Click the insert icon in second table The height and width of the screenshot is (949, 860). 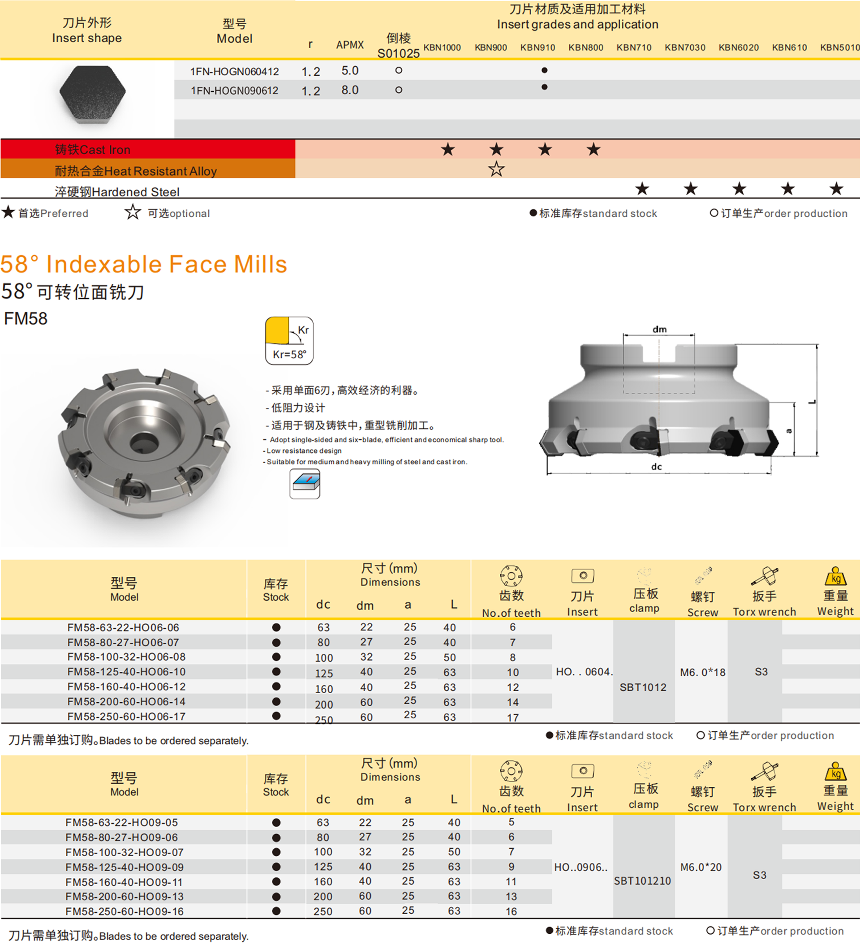click(x=582, y=771)
